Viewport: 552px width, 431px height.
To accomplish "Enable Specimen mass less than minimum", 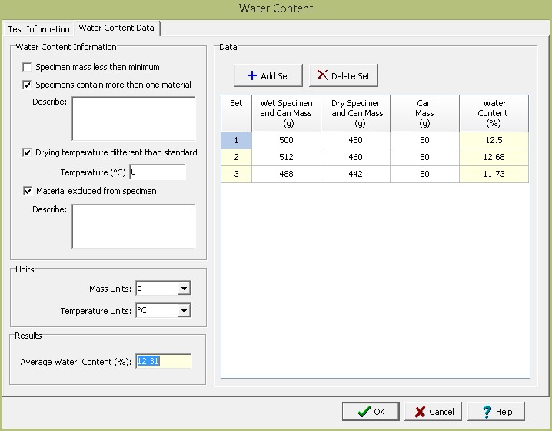I will pos(28,67).
